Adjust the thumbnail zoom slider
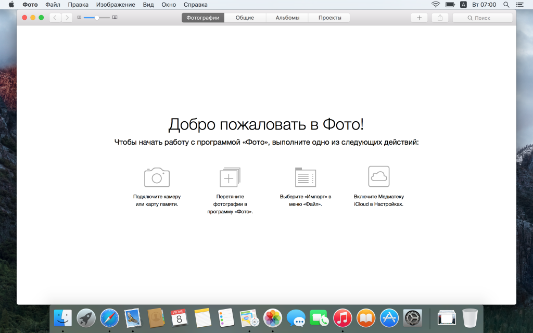 (97, 18)
